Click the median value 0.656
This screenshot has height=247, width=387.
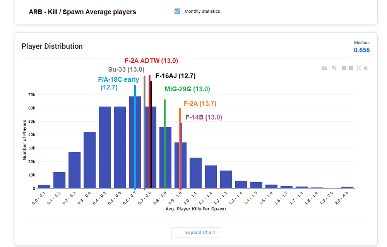[361, 50]
